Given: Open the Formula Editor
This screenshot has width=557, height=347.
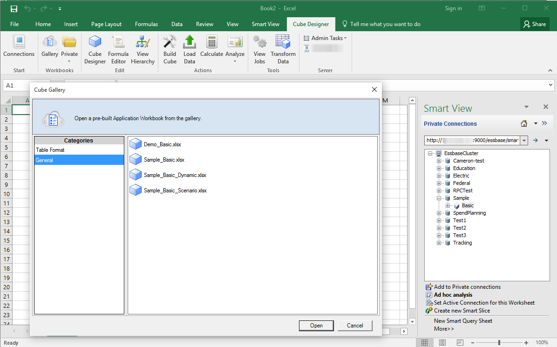Looking at the screenshot, I should click(118, 50).
